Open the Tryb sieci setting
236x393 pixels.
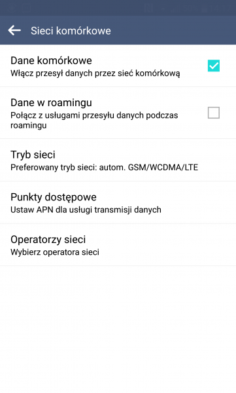[x=118, y=160]
